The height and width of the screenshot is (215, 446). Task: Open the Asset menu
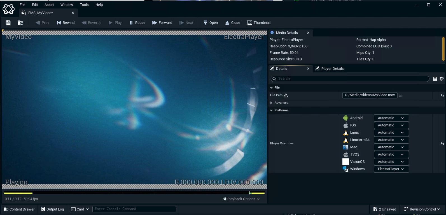pyautogui.click(x=49, y=5)
